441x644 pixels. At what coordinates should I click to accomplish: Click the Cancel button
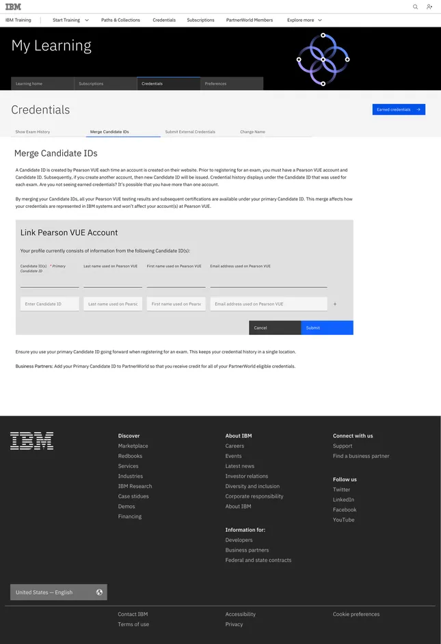(x=275, y=327)
